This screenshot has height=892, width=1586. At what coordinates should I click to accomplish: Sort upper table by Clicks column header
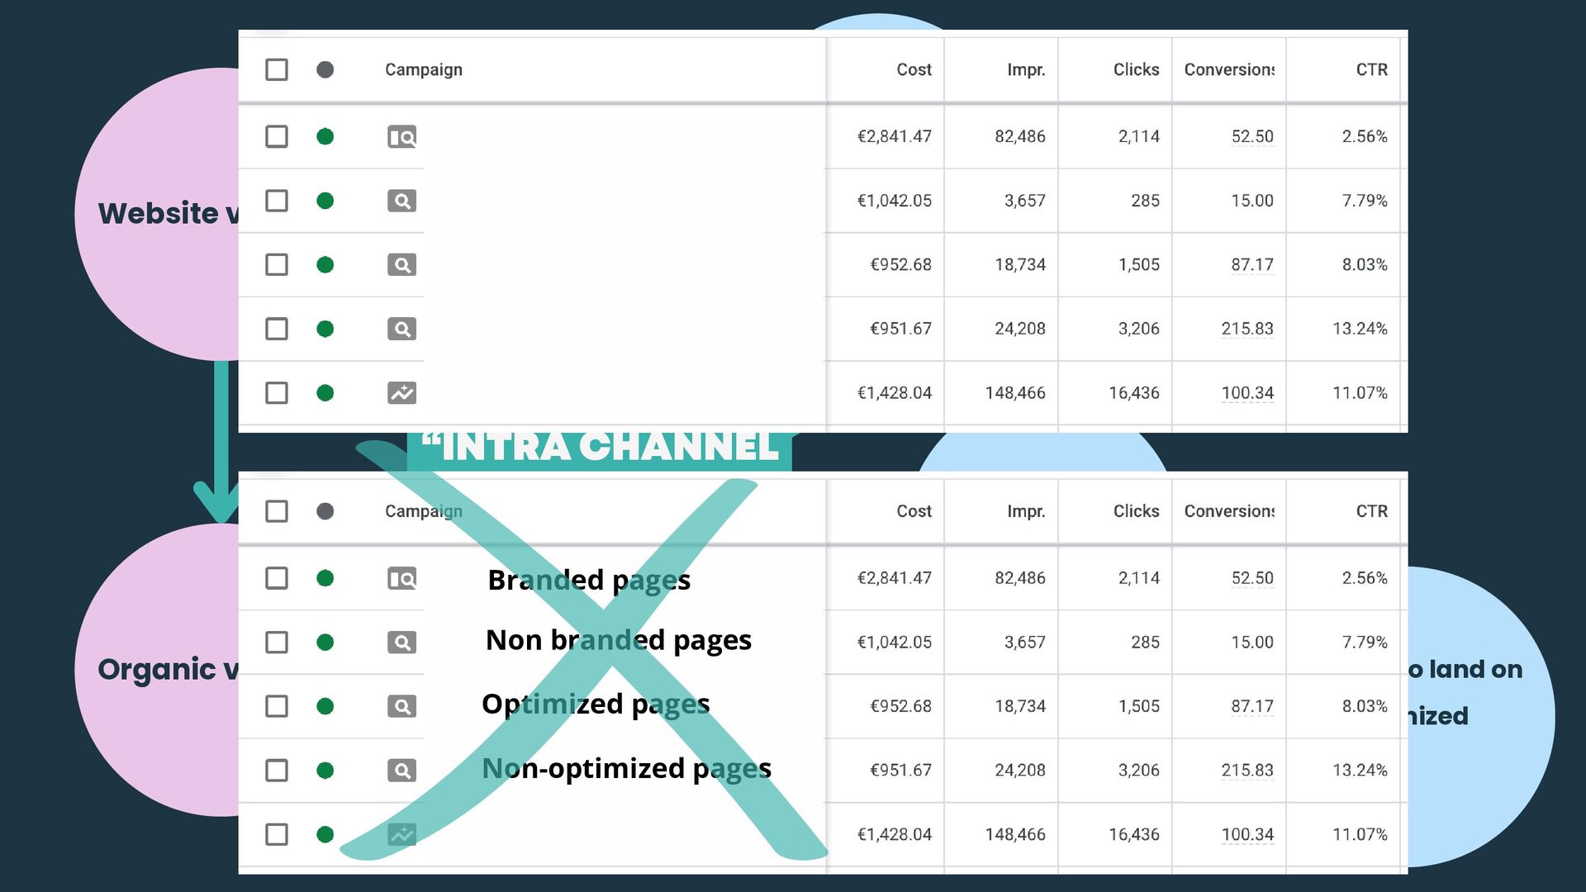(x=1136, y=70)
